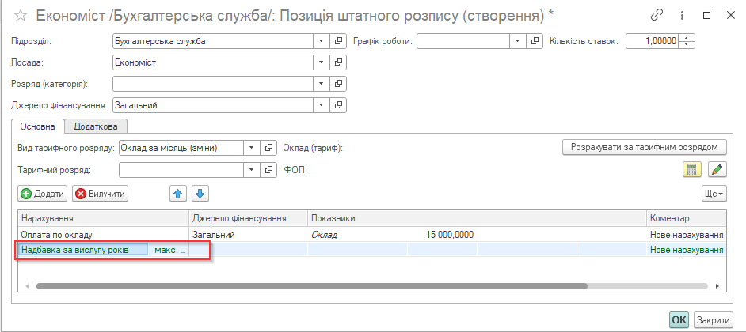Adjust Кількість ставок with the spinner arrows
The height and width of the screenshot is (332, 746).
pos(687,41)
